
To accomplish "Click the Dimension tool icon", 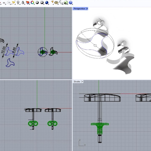I will [x=61, y=3].
